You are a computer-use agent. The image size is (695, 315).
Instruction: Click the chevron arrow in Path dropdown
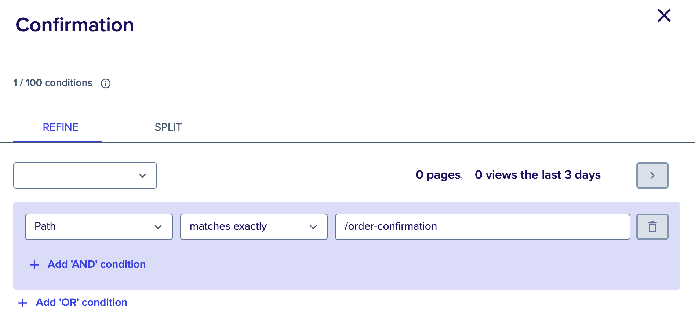158,227
